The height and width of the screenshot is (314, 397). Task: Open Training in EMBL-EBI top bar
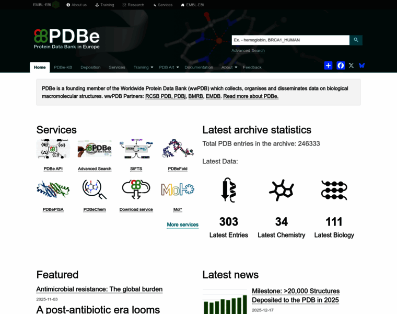(x=104, y=5)
